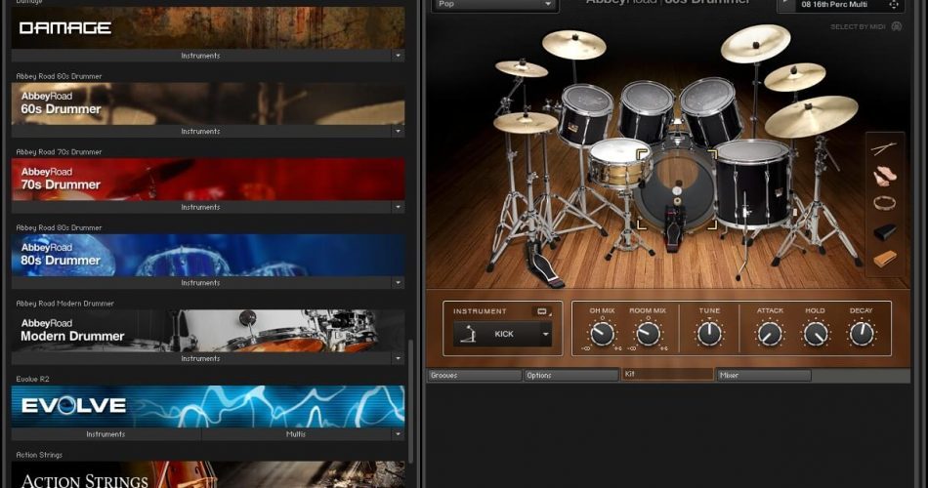Click the Abbey Road 60s Drummer banner
Image resolution: width=928 pixels, height=488 pixels.
[x=208, y=103]
